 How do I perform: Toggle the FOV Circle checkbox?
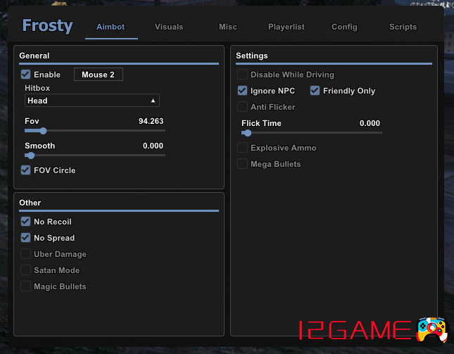pos(26,170)
